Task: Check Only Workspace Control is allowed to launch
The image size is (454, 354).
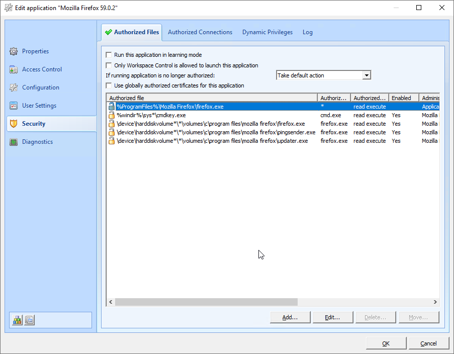Action: pyautogui.click(x=109, y=65)
